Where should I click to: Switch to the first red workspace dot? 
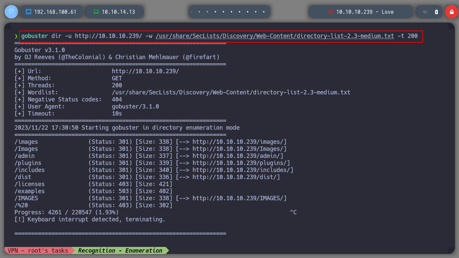(x=191, y=12)
